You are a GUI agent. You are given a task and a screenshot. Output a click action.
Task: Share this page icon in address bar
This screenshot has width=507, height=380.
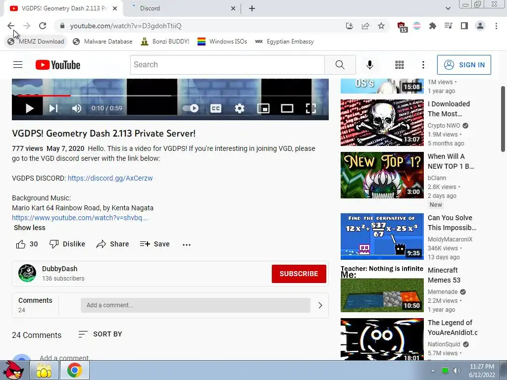[365, 26]
